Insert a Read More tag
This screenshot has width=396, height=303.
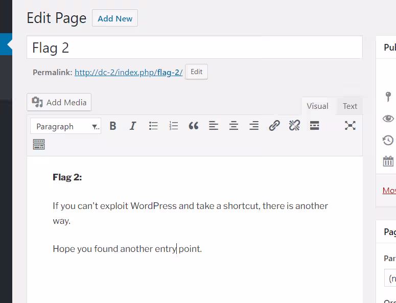point(314,126)
